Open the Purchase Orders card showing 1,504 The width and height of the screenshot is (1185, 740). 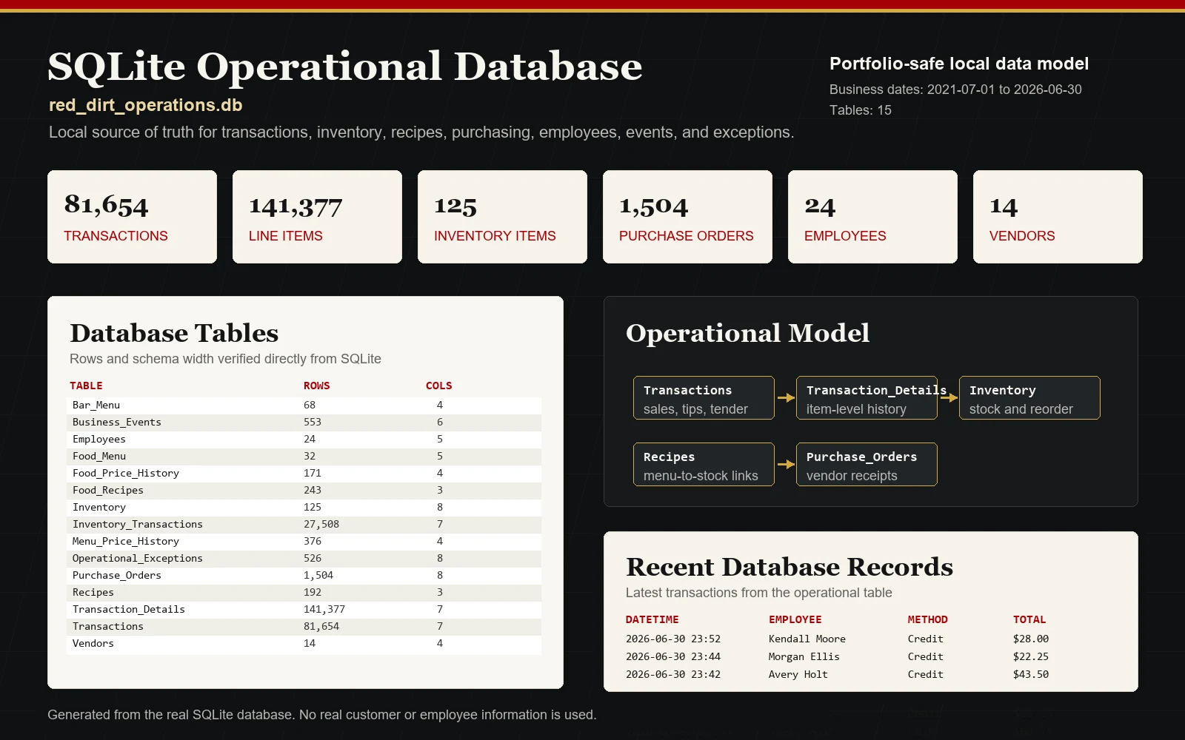[x=687, y=217]
